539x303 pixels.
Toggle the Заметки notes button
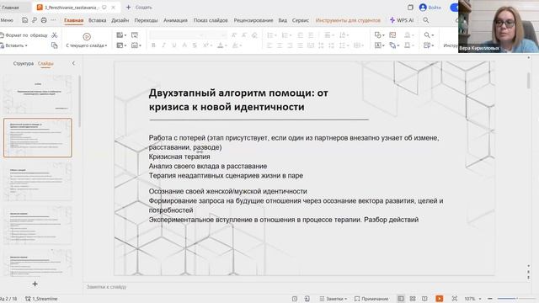pos(334,299)
